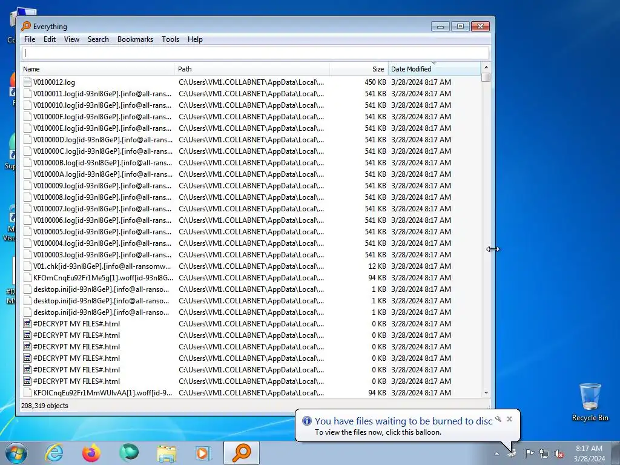Select file V010000C.log encrypted entry

(103, 151)
